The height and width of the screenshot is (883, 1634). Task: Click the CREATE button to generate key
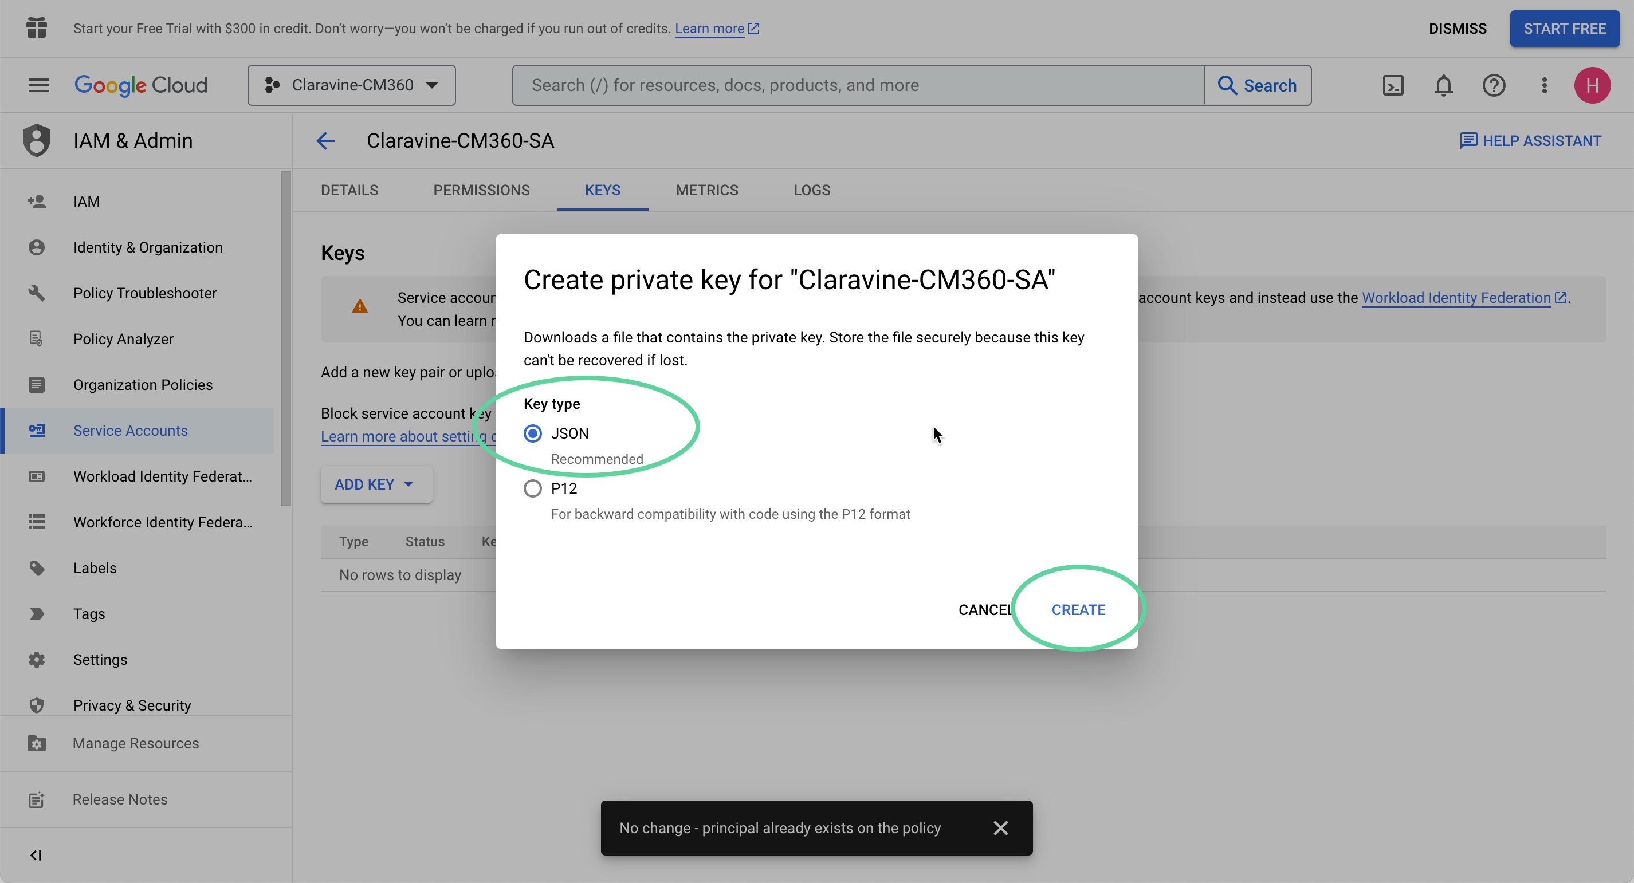(x=1078, y=609)
